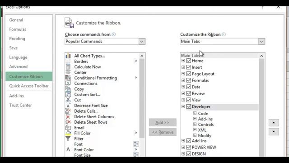Uncheck the Insert tab checkbox
The height and width of the screenshot is (163, 289).
(189, 67)
